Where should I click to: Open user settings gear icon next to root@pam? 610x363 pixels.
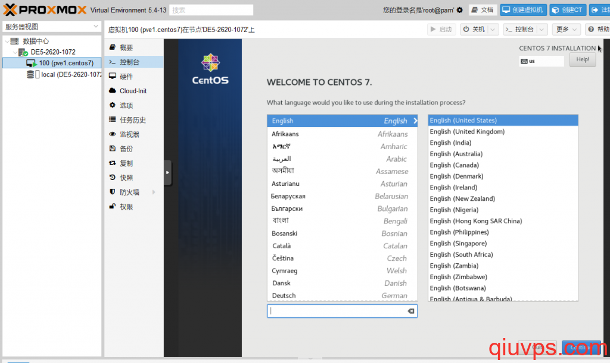(459, 10)
